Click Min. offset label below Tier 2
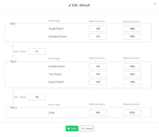The height and width of the screenshot is (137, 159). point(20,97)
